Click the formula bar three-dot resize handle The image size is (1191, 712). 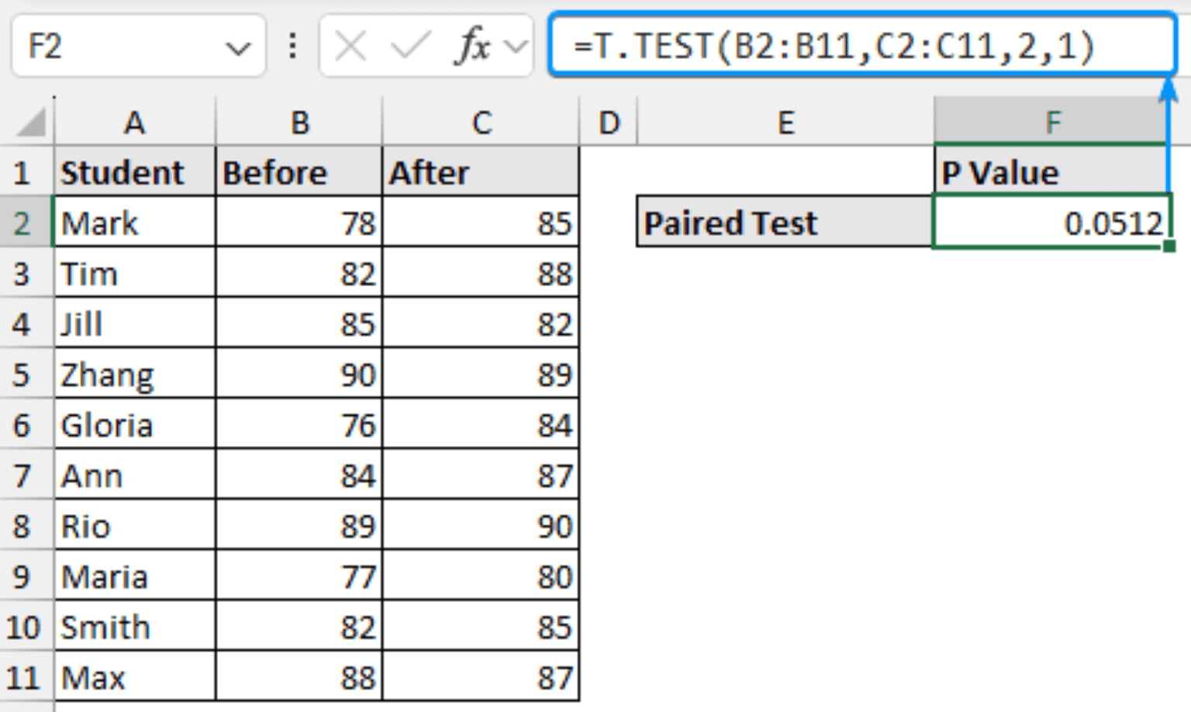[x=292, y=47]
